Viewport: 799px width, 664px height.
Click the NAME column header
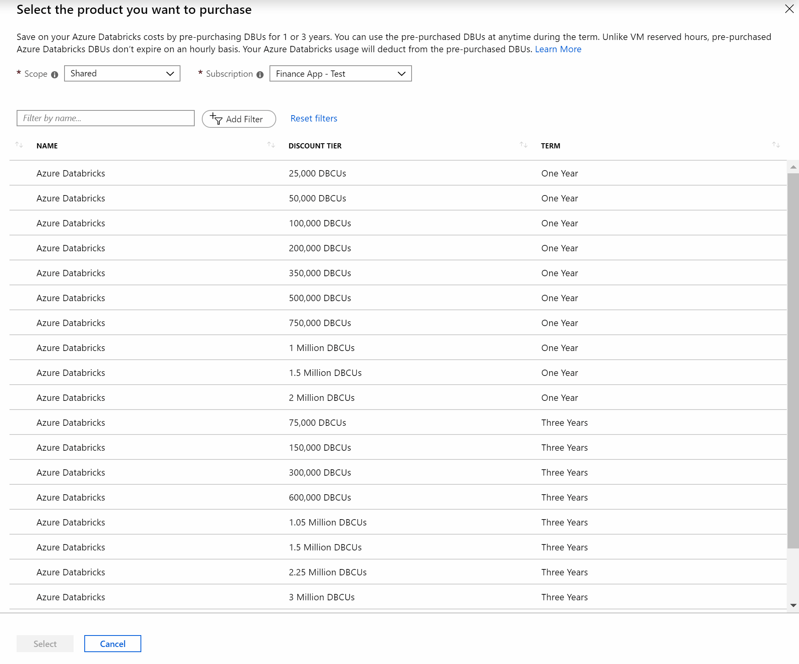47,146
